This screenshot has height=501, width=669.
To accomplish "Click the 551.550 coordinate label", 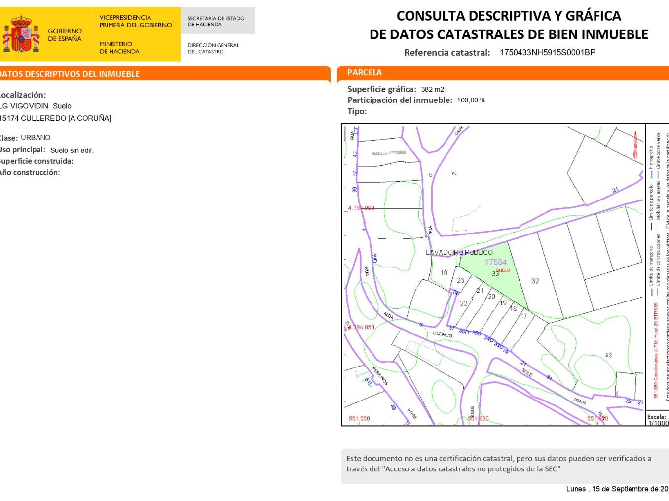I will [359, 419].
